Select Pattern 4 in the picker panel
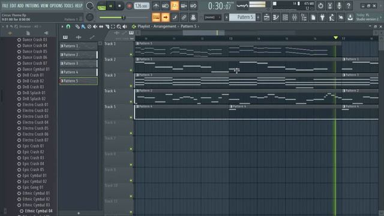384x216 pixels. click(x=79, y=72)
